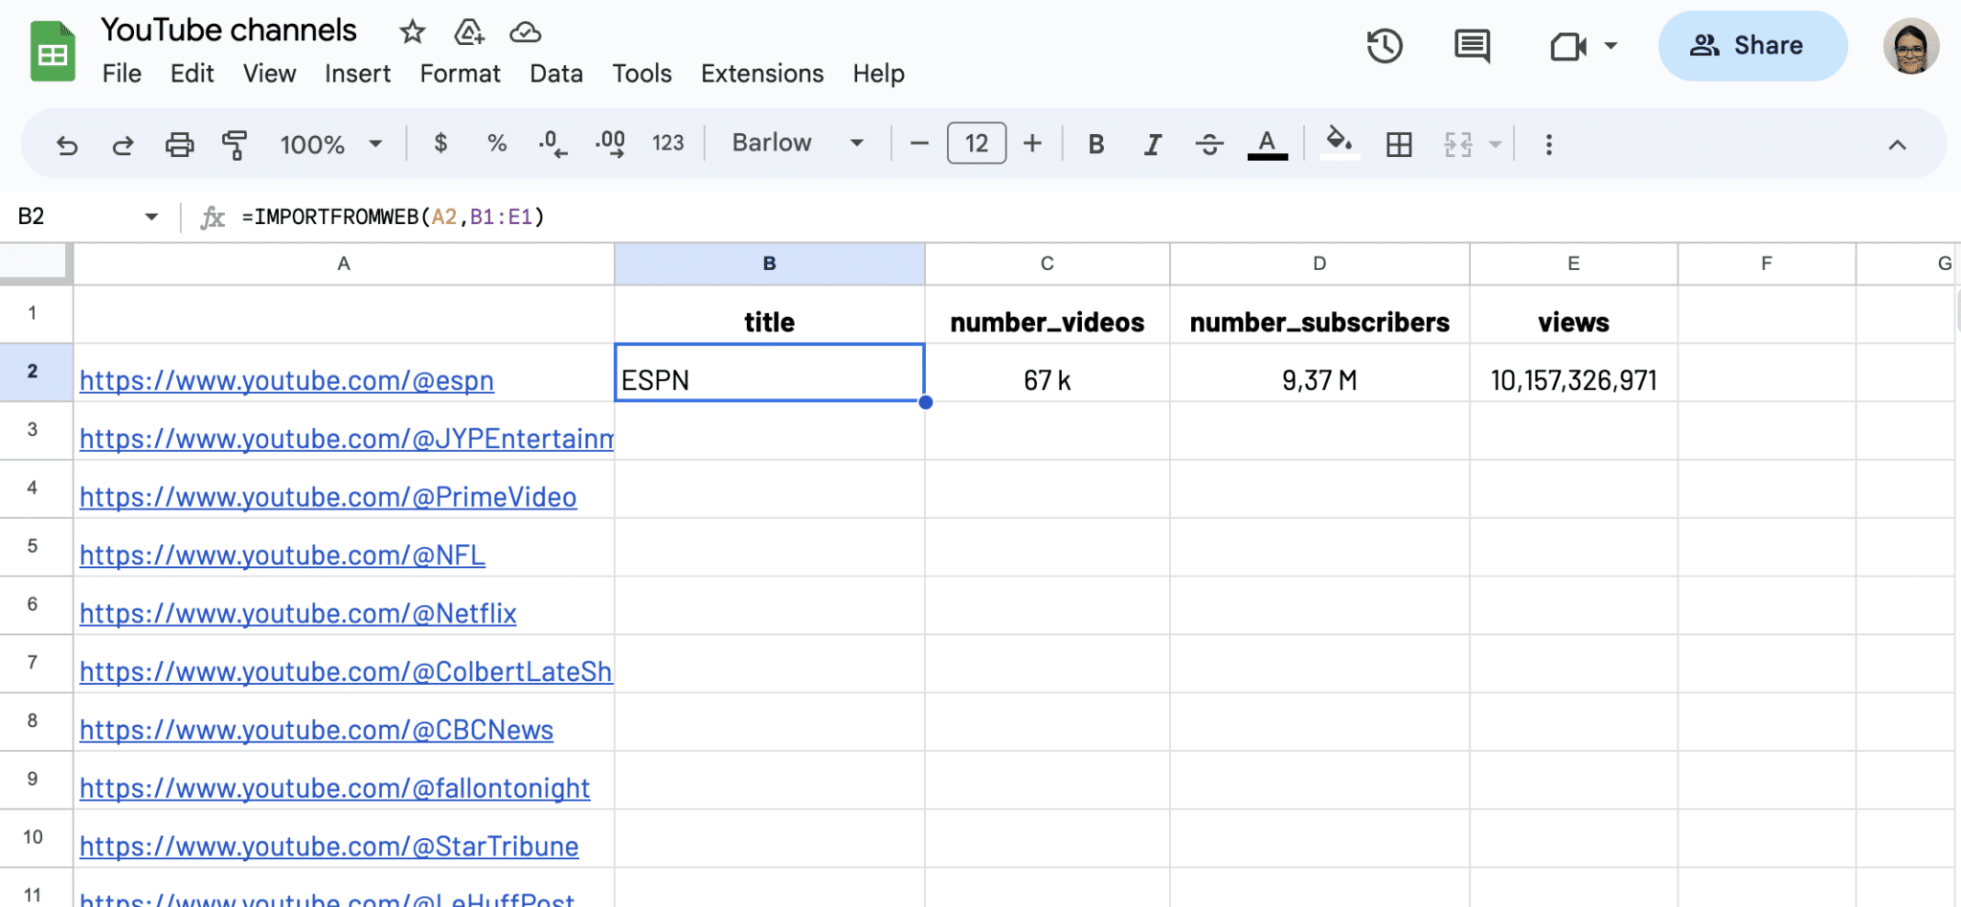The width and height of the screenshot is (1961, 907).
Task: Open the Print dialog icon
Action: (180, 144)
